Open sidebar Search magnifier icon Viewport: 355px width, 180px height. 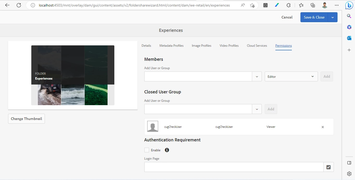pyautogui.click(x=349, y=16)
